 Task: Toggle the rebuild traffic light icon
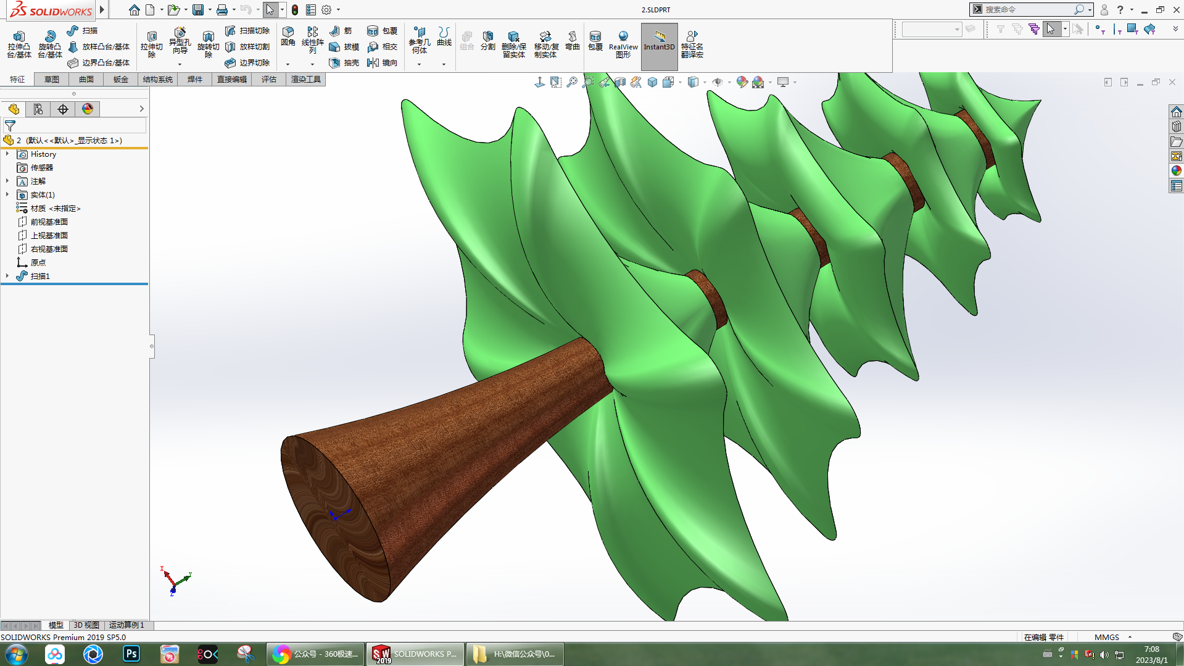point(295,10)
